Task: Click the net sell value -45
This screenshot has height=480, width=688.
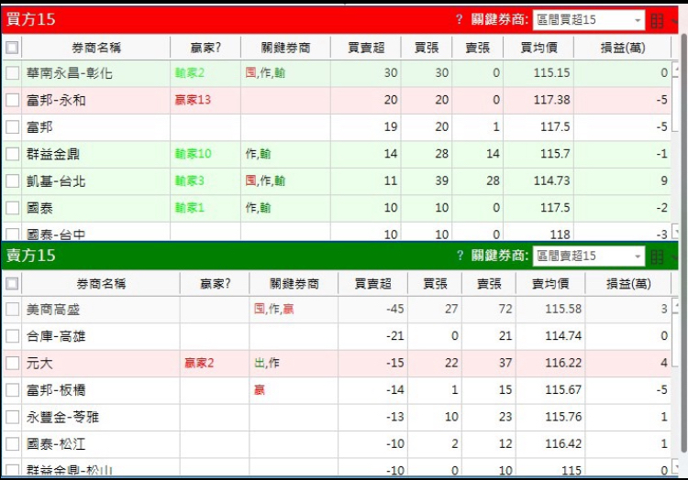Action: (x=394, y=309)
